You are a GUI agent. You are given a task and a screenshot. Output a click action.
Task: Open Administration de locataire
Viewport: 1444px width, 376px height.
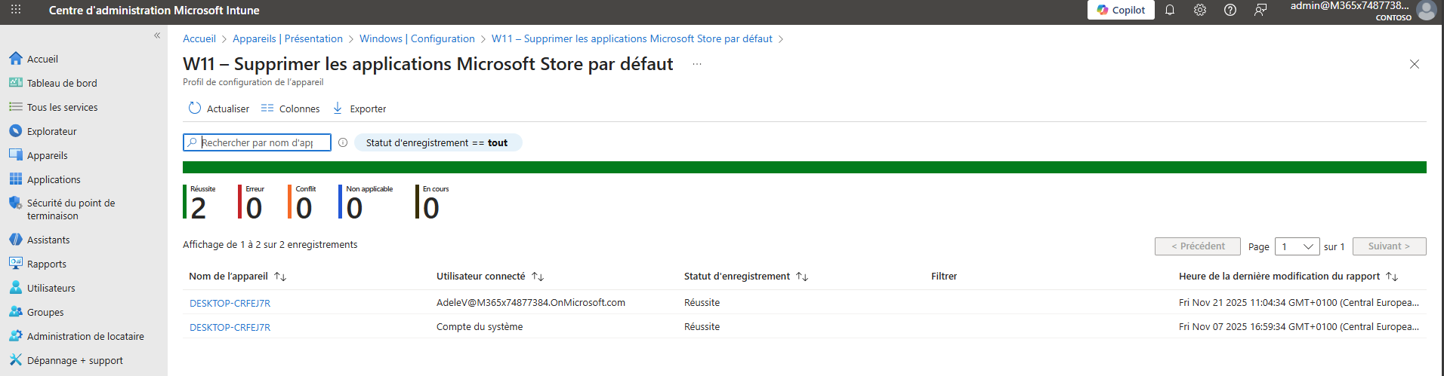tap(85, 336)
